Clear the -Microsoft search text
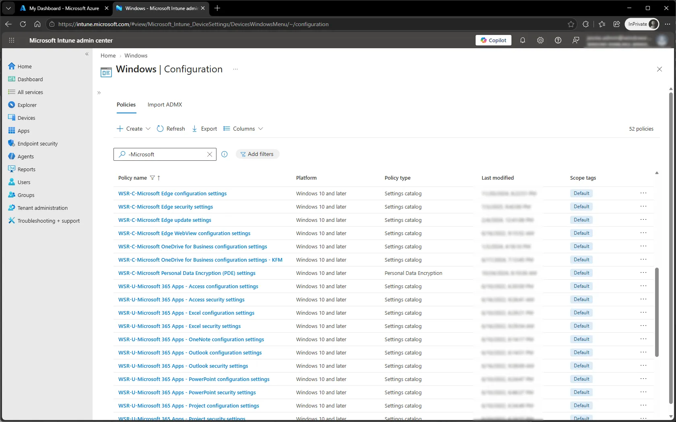Viewport: 676px width, 422px height. (210, 154)
